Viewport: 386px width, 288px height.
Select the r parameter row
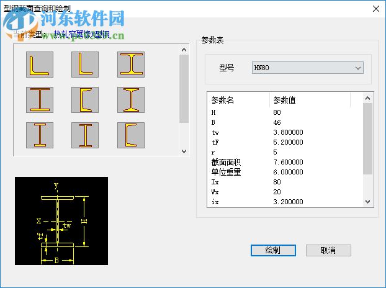pyautogui.click(x=285, y=152)
